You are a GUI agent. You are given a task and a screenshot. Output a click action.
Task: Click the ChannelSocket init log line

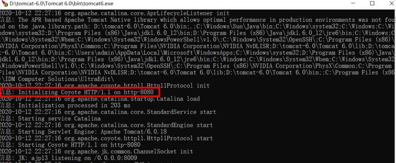click(x=96, y=152)
